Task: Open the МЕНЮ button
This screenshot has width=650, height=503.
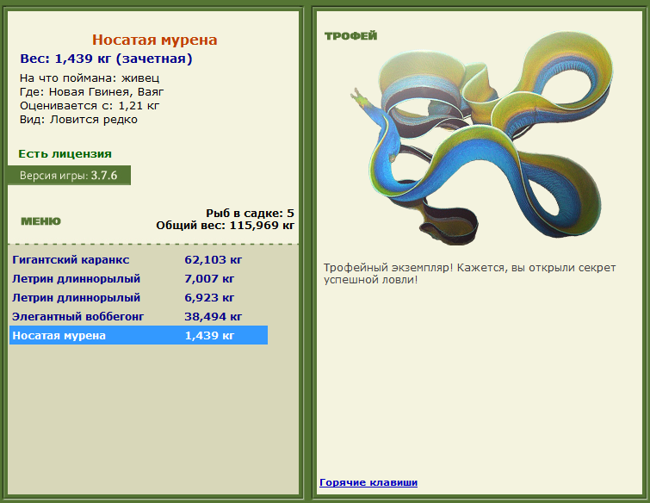Action: coord(40,221)
